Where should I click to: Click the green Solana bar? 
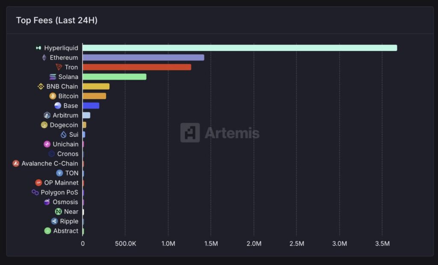point(114,77)
